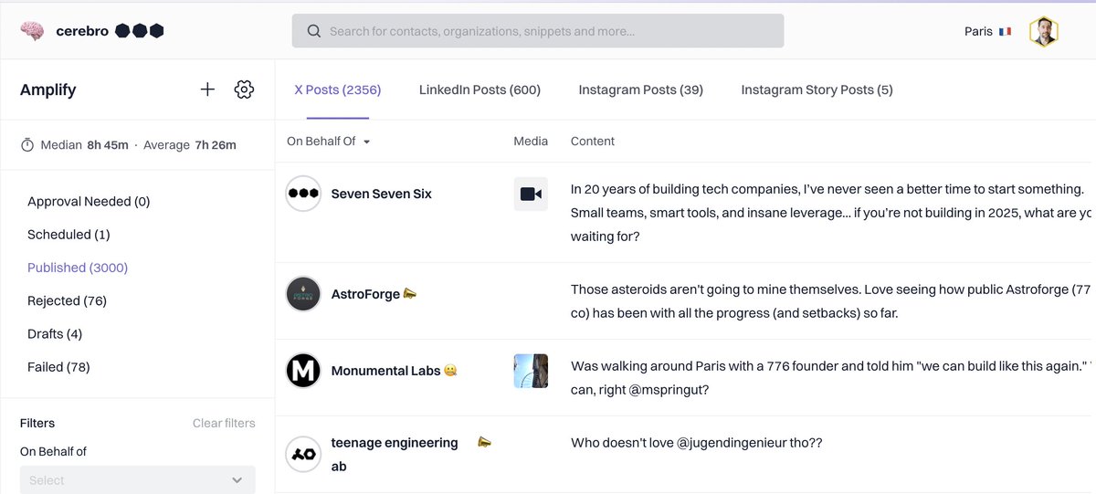The image size is (1096, 494).
Task: Open the Monumental Labs post photo thumbnail
Action: click(x=531, y=371)
